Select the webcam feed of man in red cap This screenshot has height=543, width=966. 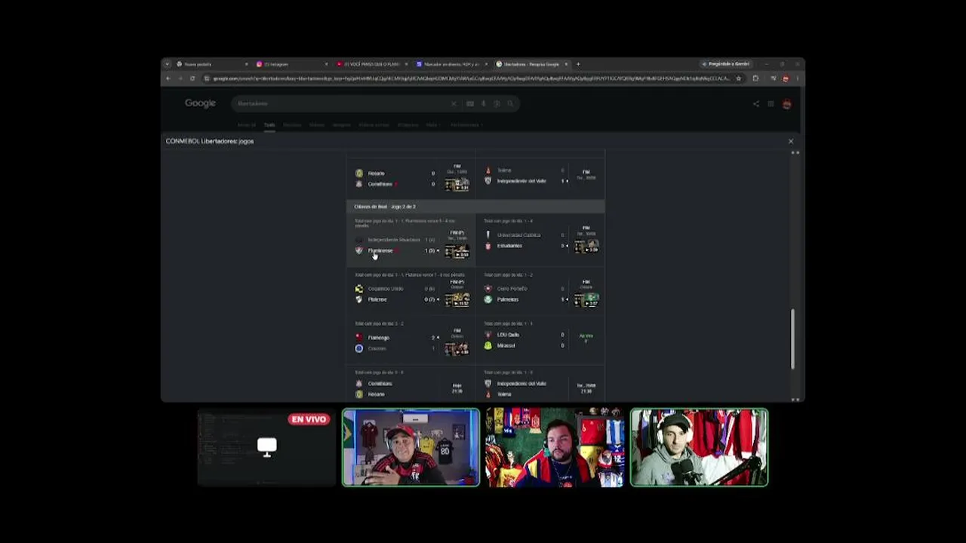(x=411, y=447)
